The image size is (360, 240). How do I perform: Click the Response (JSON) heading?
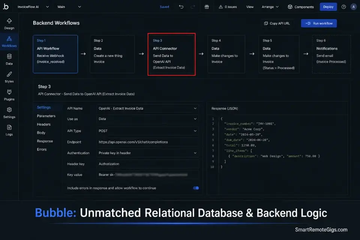225,108
